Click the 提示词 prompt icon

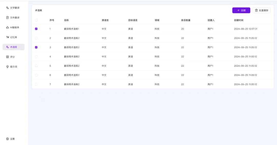pyautogui.click(x=7, y=67)
